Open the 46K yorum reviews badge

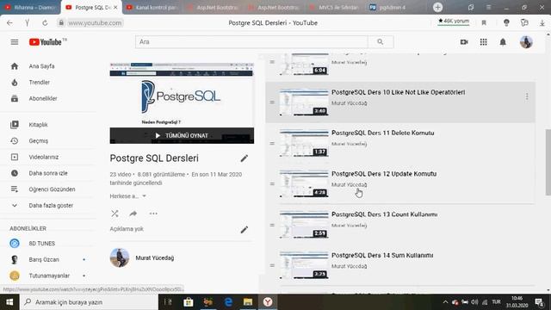click(454, 21)
